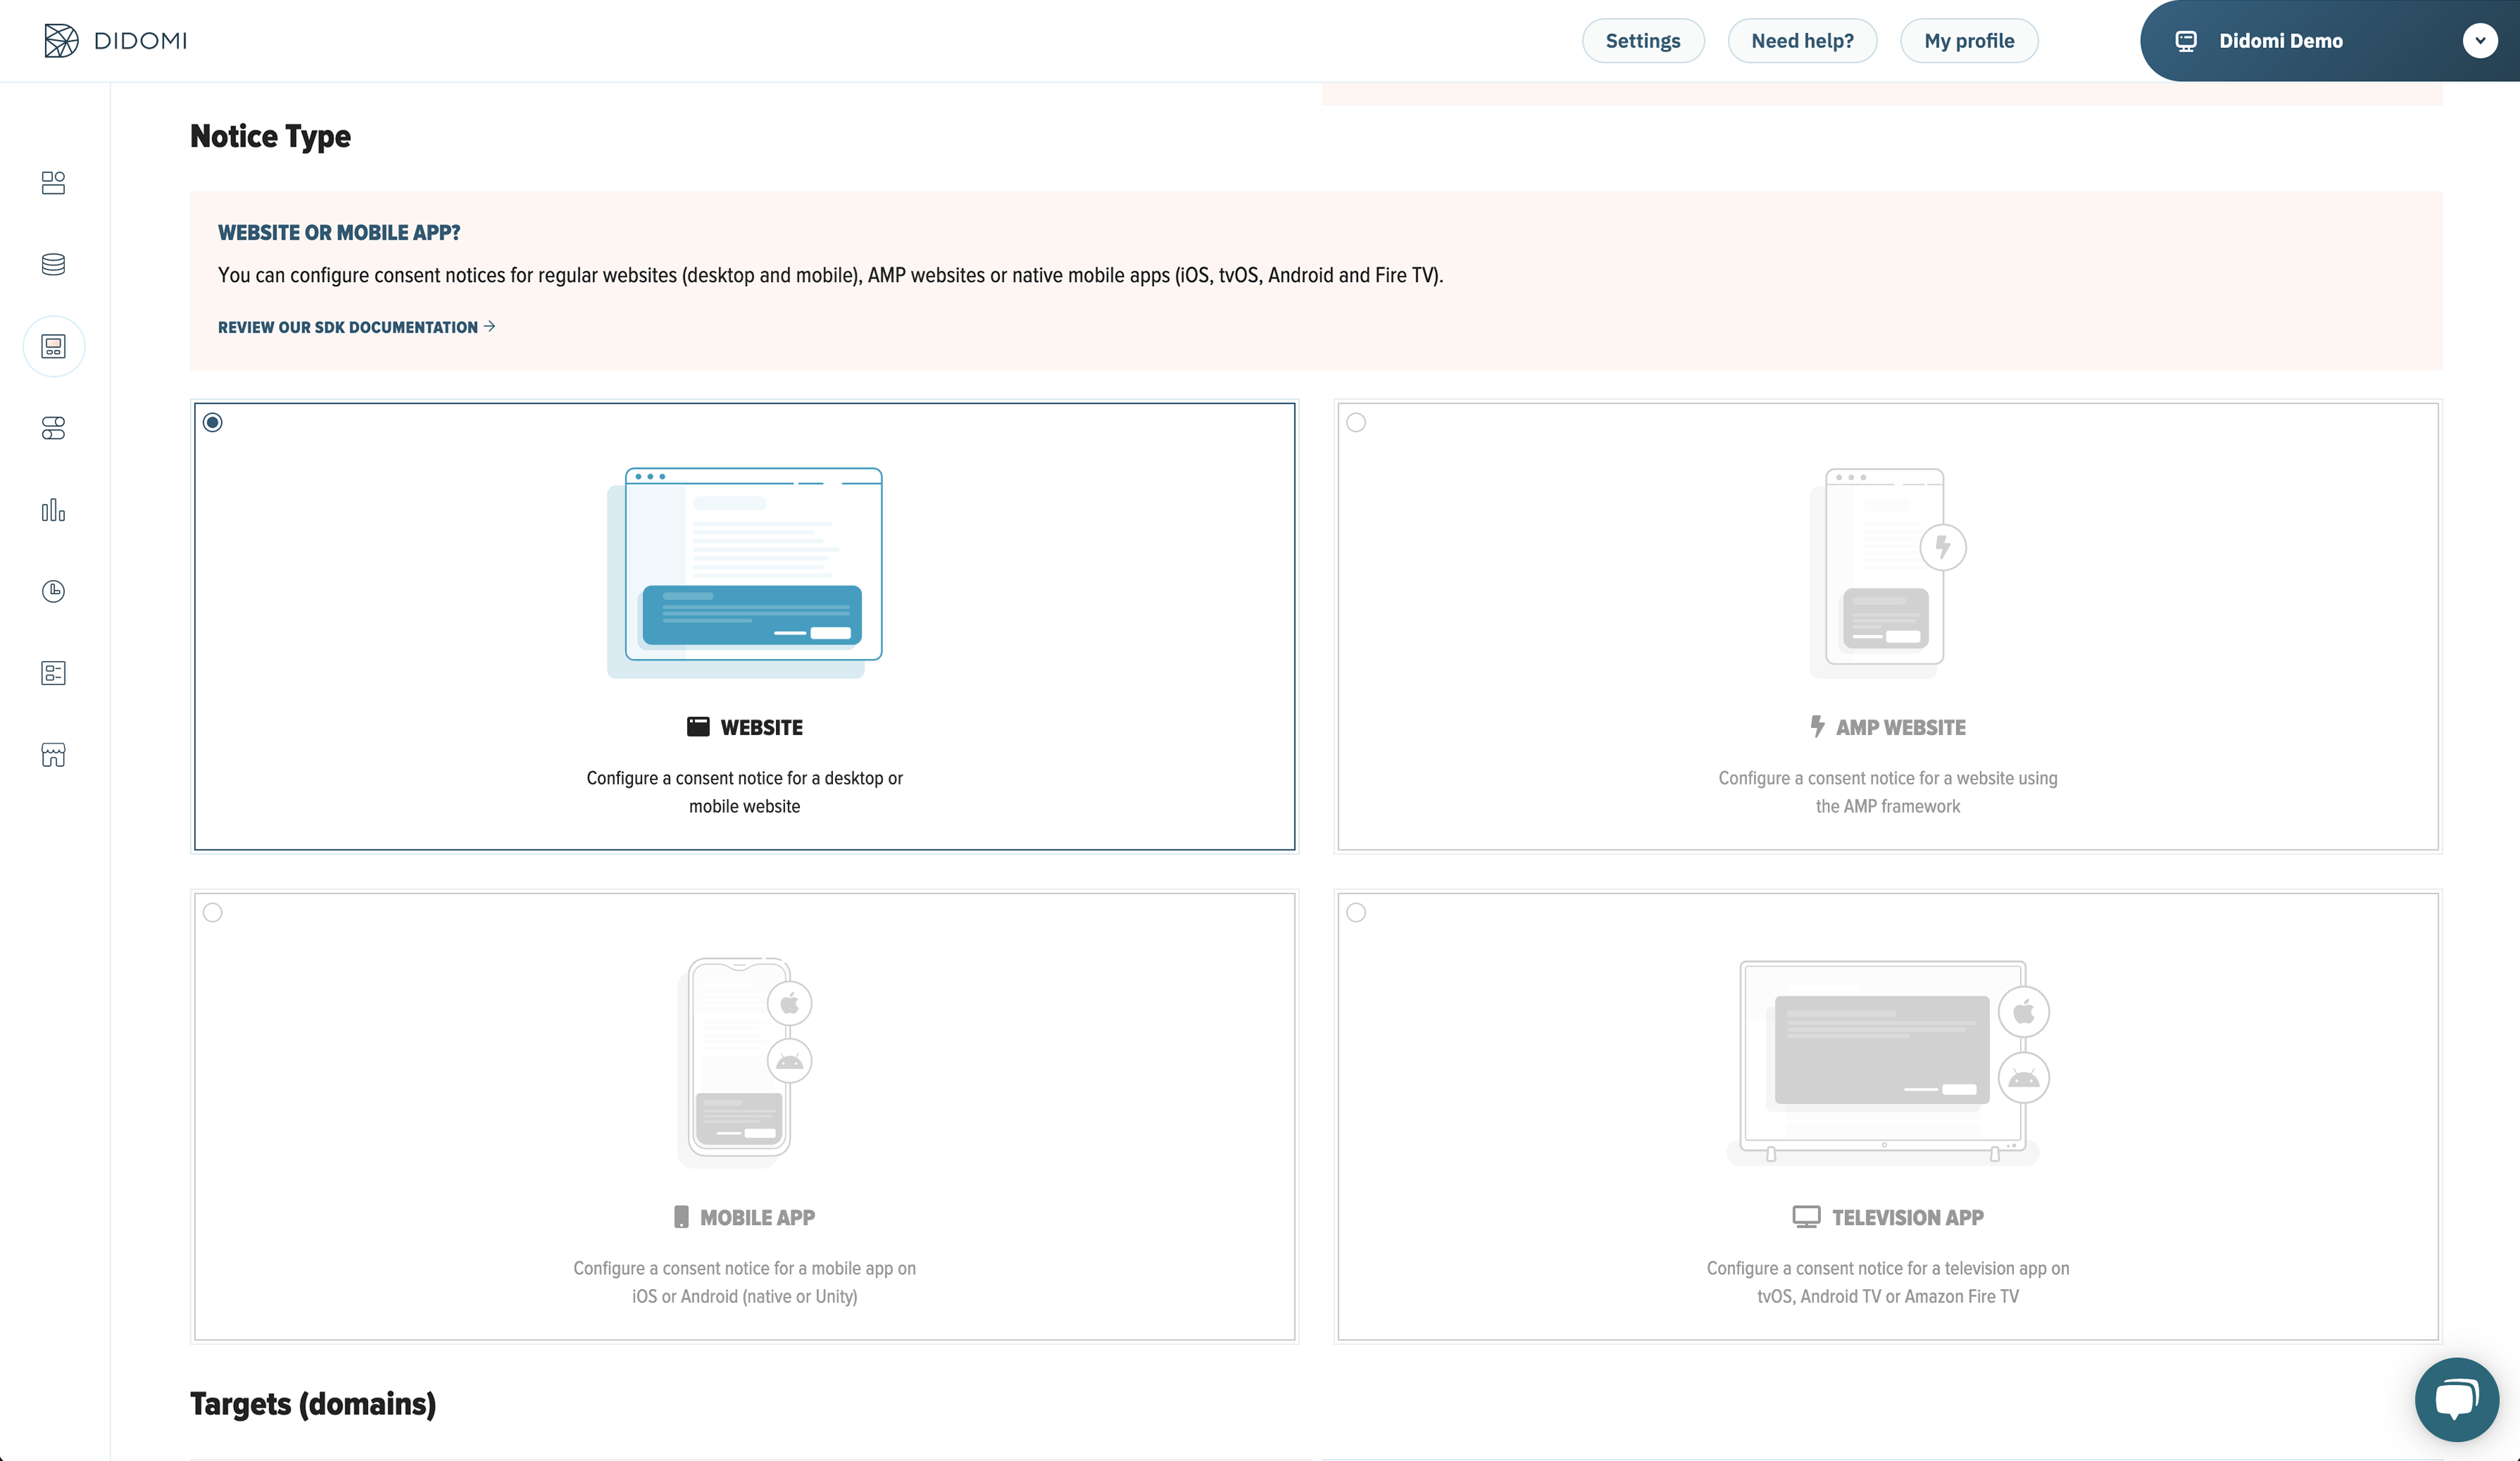Open the dashboard grid sidebar icon
The height and width of the screenshot is (1461, 2520).
pyautogui.click(x=53, y=182)
